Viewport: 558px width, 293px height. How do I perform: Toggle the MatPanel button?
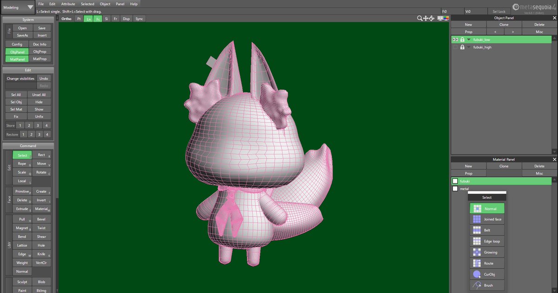pyautogui.click(x=17, y=59)
